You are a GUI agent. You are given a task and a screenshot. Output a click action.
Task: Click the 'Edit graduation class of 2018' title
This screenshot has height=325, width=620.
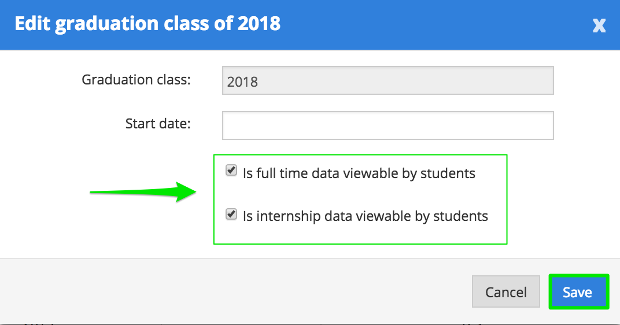(147, 24)
